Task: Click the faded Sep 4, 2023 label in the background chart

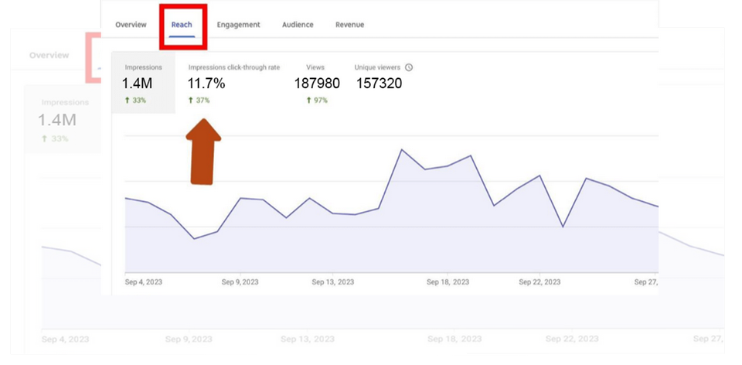Action: (65, 339)
